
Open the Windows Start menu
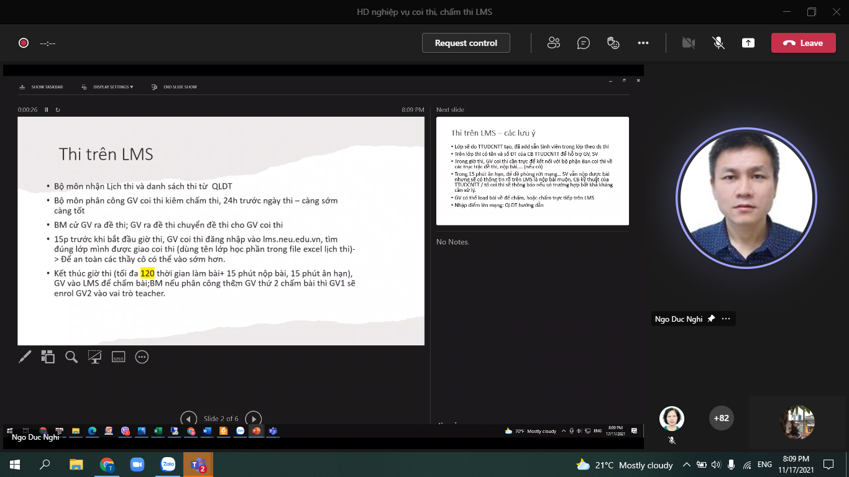(15, 465)
